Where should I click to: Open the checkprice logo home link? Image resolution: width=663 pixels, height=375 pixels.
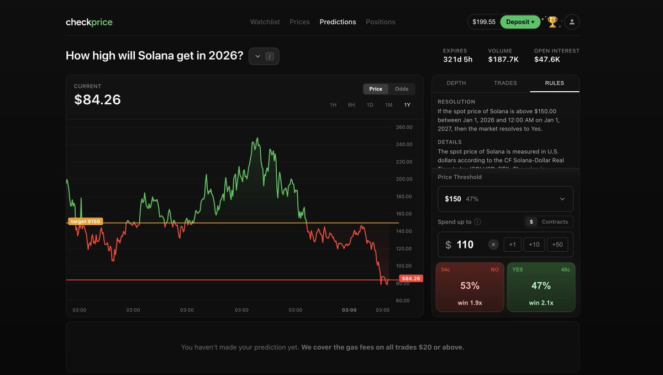click(89, 22)
